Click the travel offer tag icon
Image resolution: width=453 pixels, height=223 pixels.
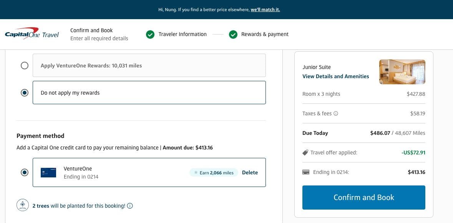(x=305, y=152)
